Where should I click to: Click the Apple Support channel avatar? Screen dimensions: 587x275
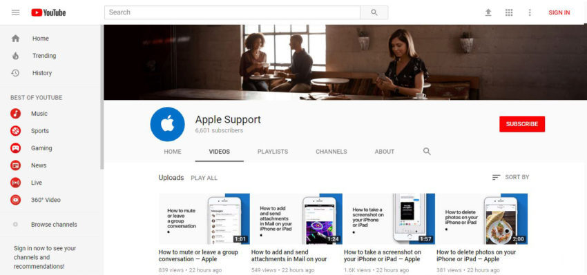167,124
